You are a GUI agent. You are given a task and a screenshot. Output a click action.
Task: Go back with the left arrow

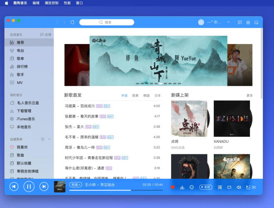pos(57,22)
